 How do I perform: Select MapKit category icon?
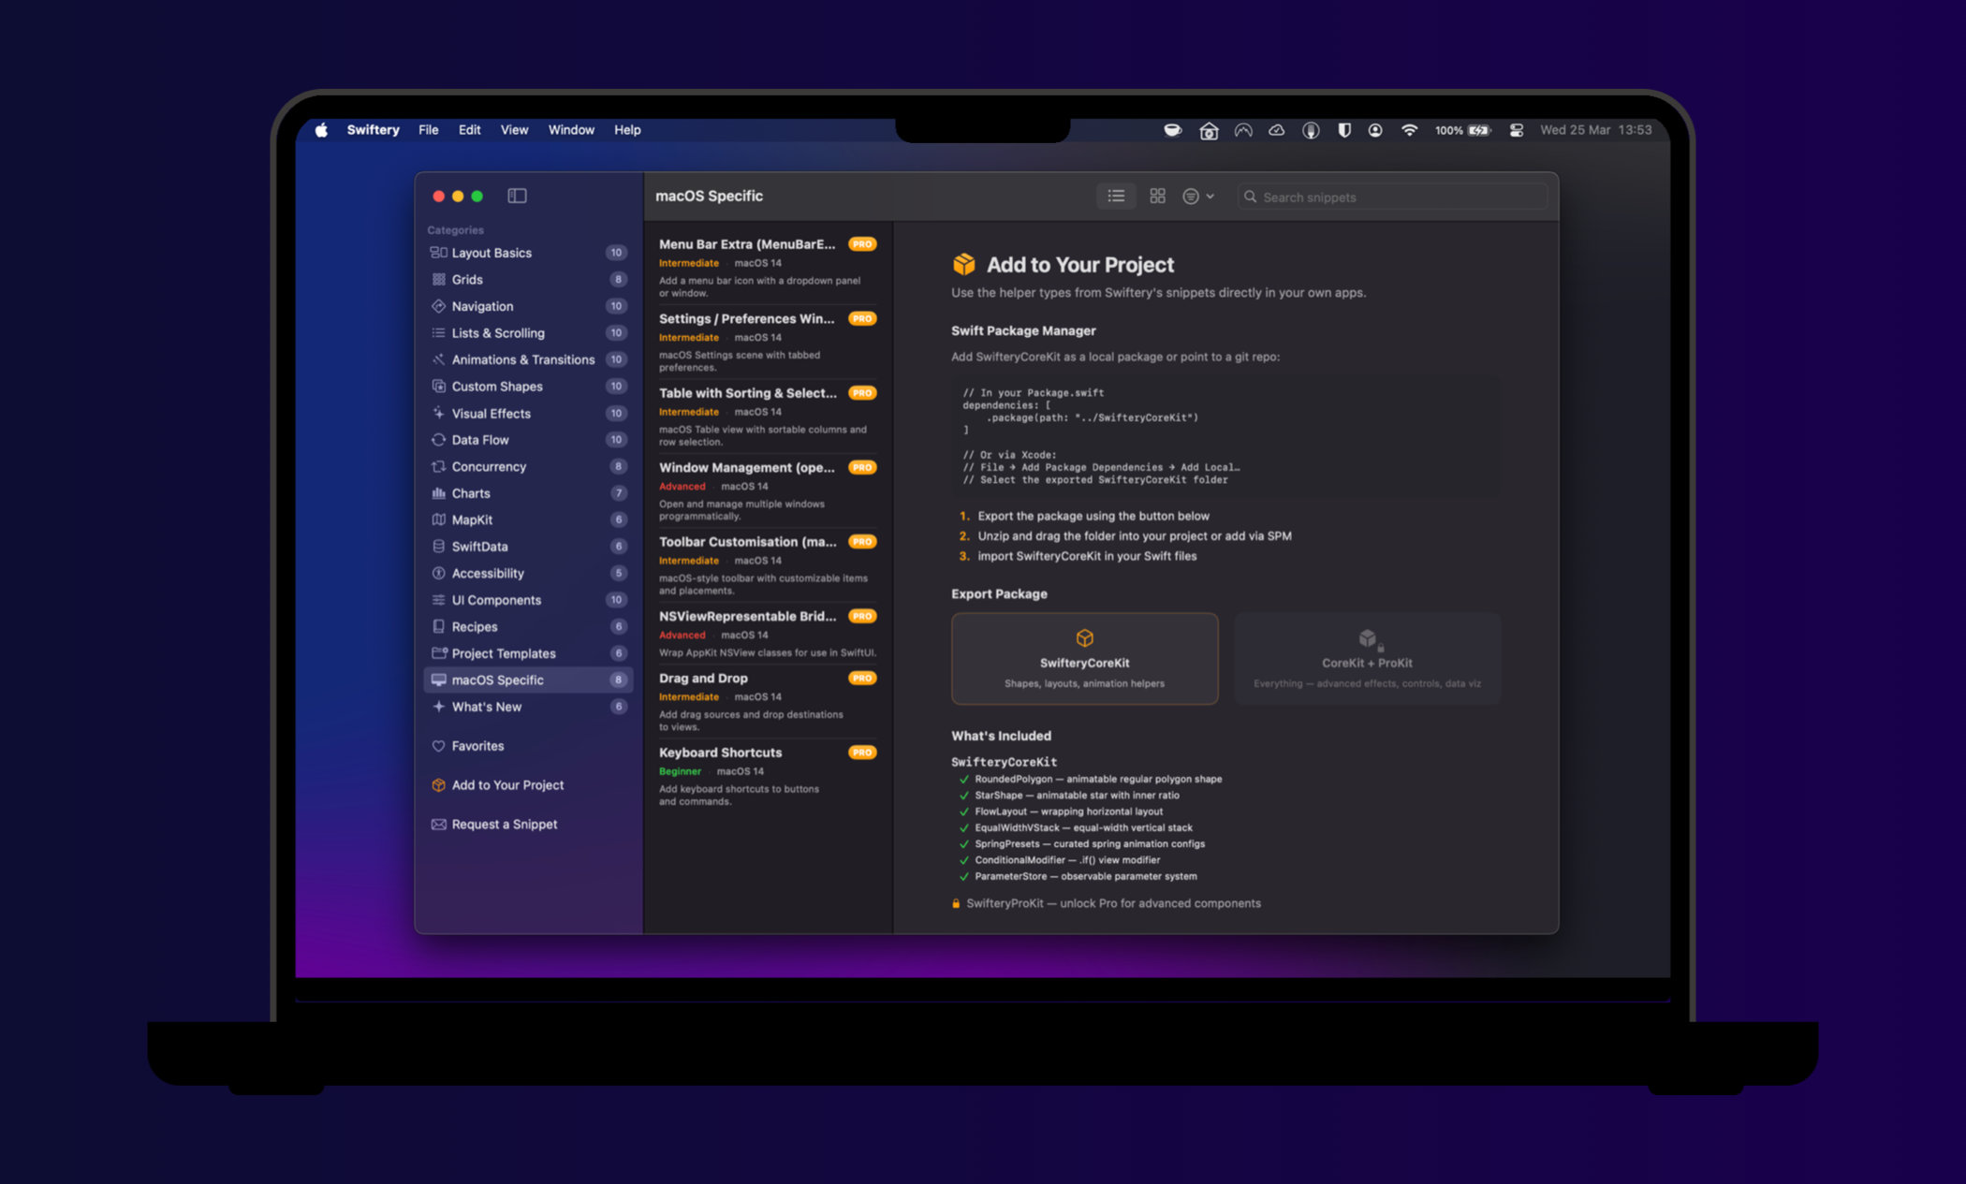coord(438,519)
